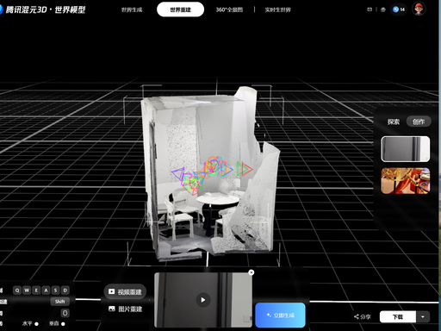
Task: Click the image icon beside 图片重建
Action: coord(111,309)
